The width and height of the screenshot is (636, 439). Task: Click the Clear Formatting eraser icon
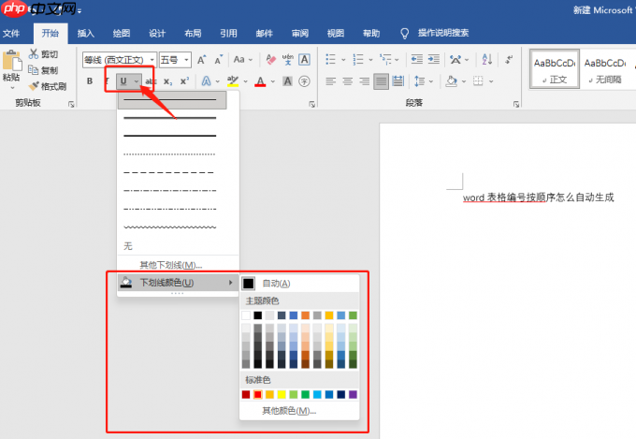click(270, 60)
